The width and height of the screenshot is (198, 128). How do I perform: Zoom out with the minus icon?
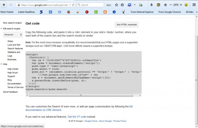171,5
